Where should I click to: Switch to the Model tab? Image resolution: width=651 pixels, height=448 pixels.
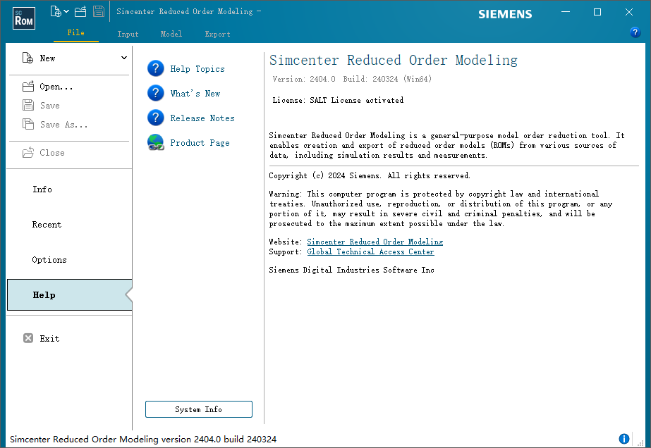(171, 34)
